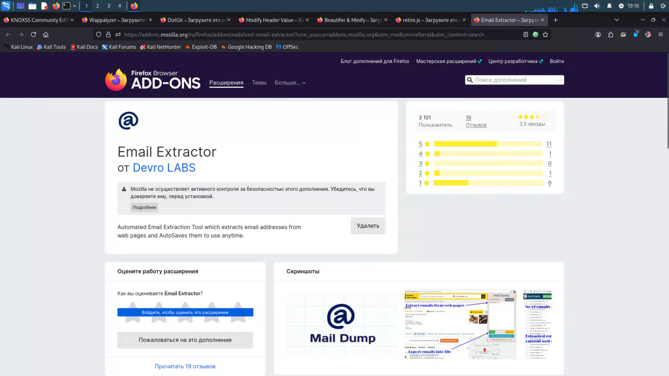Viewport: 669px width, 376px height.
Task: Select the Расширения navigation tab
Action: [226, 83]
